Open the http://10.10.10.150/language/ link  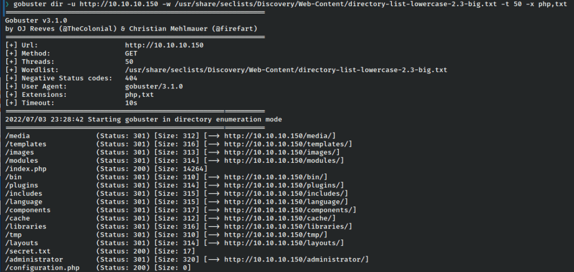click(x=286, y=201)
